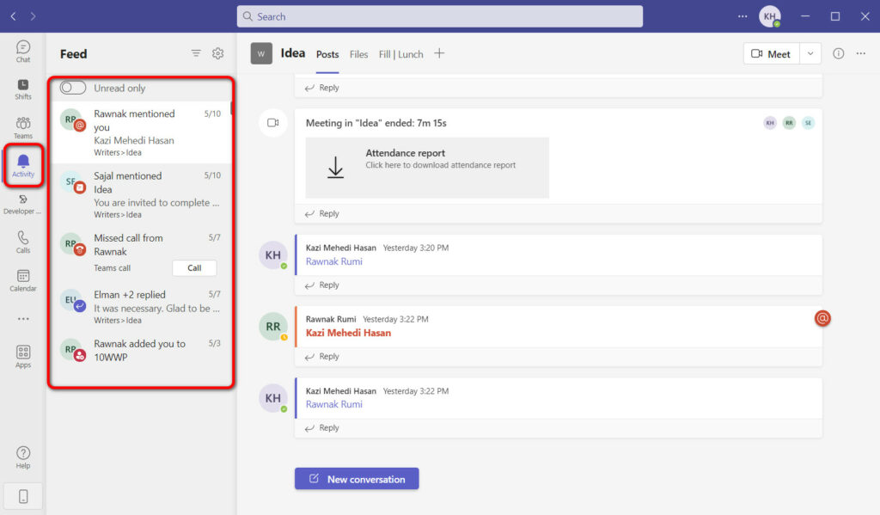Click Rawnak Rumi mention in bottom post
The height and width of the screenshot is (515, 880).
(x=334, y=404)
